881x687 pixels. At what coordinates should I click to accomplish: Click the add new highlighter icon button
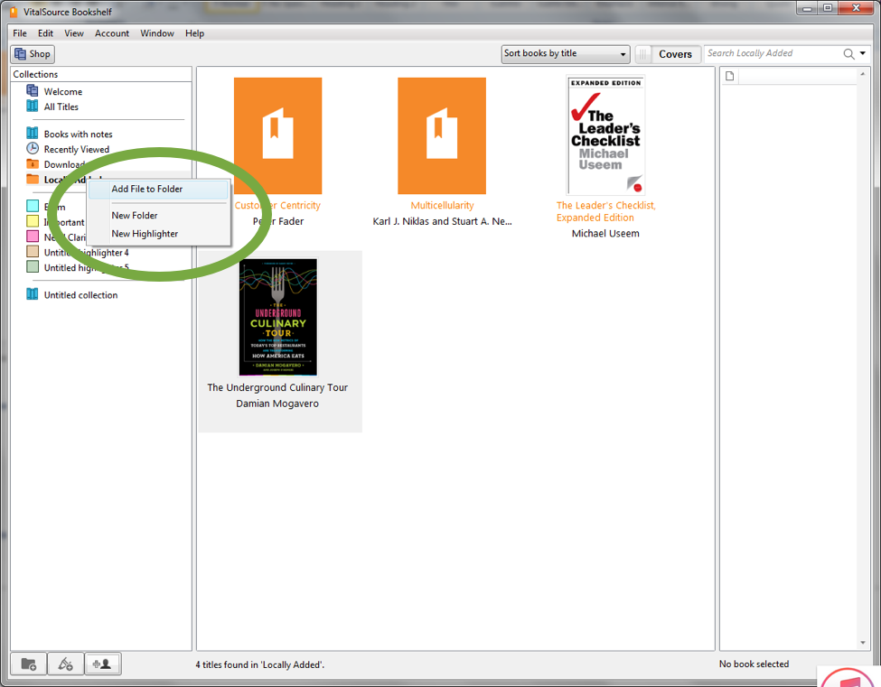(x=65, y=664)
